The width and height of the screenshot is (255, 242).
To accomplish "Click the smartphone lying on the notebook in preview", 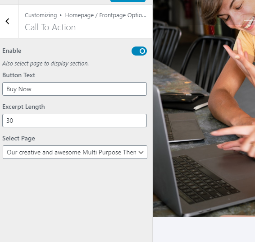I will (x=180, y=97).
